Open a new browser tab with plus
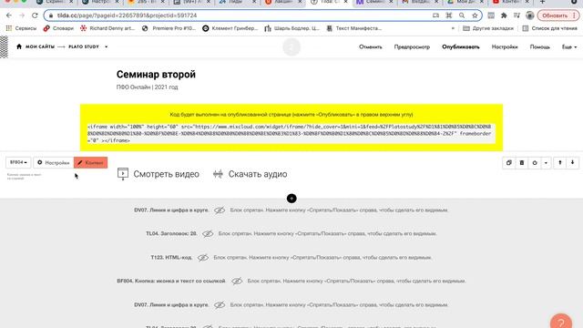Screen dimensions: 583x328 coord(543,2)
